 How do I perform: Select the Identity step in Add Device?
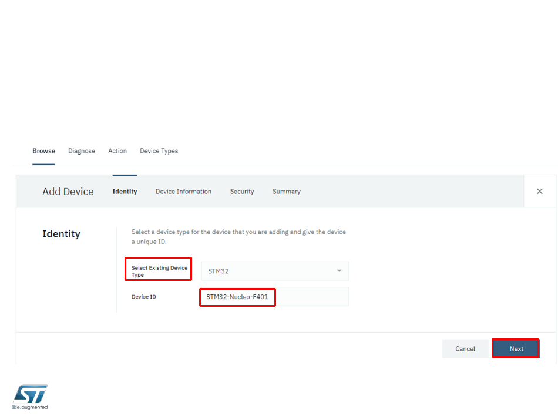pyautogui.click(x=125, y=192)
